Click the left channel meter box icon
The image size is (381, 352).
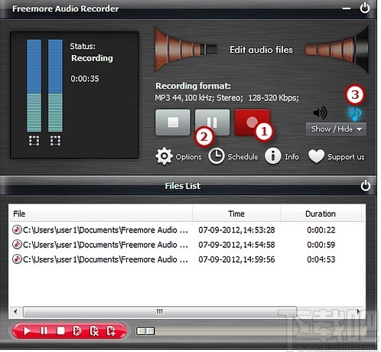[34, 140]
